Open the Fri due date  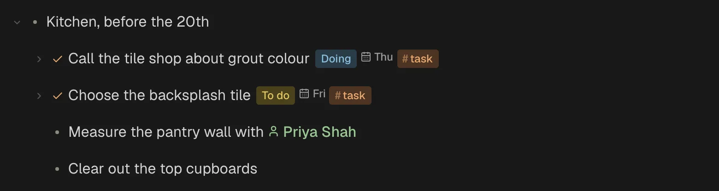click(319, 94)
